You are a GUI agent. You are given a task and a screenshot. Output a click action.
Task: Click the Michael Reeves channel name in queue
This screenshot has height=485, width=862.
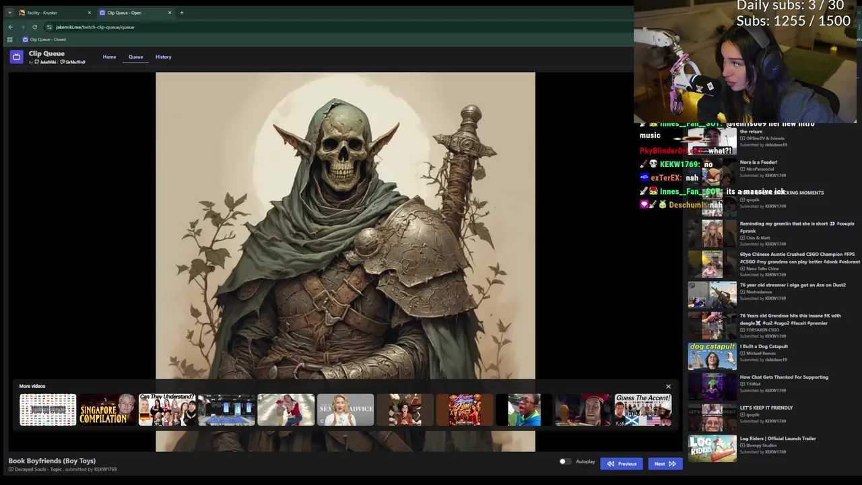761,353
